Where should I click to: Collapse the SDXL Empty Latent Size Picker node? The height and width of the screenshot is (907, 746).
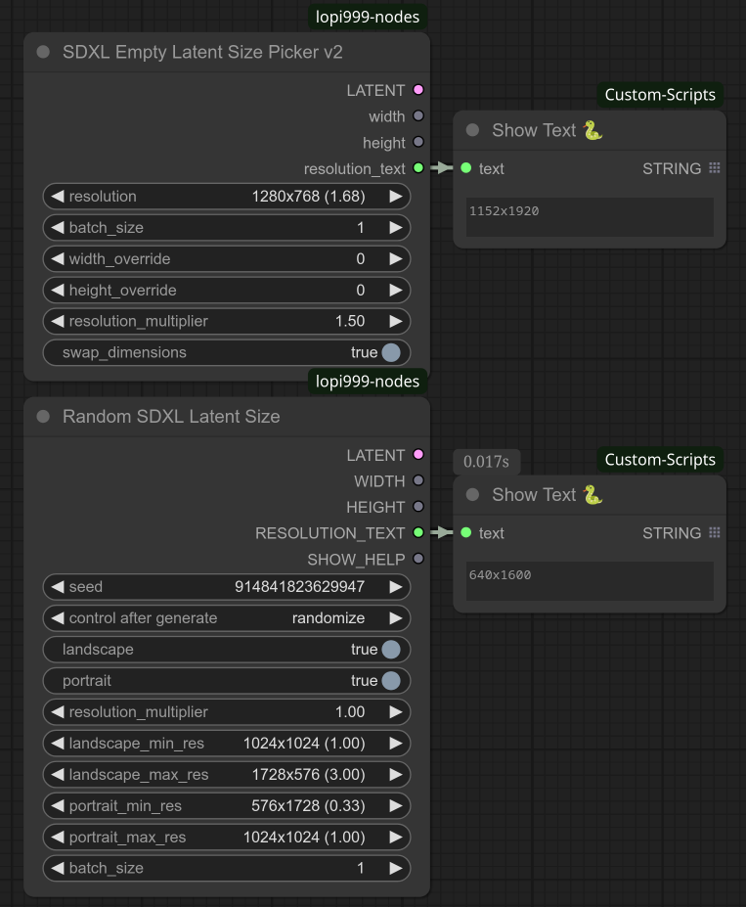pos(43,52)
